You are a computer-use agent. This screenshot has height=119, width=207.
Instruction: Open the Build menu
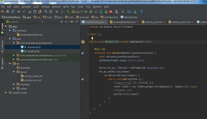[66, 7]
